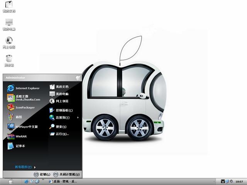
Task: Choose 运行(R)... run command
Action: (62, 134)
